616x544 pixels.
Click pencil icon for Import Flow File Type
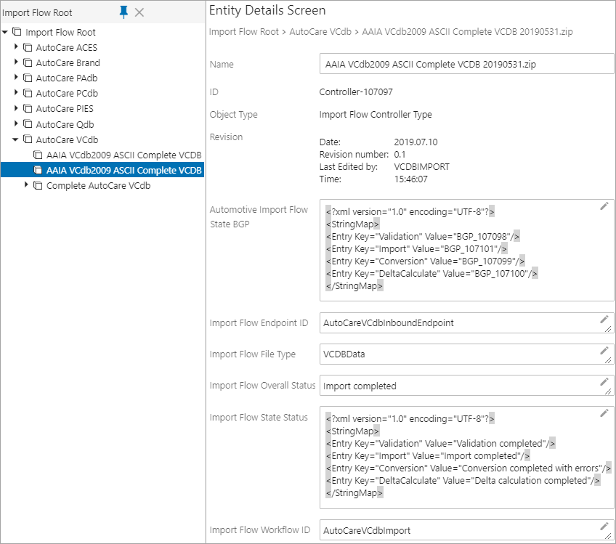click(604, 350)
